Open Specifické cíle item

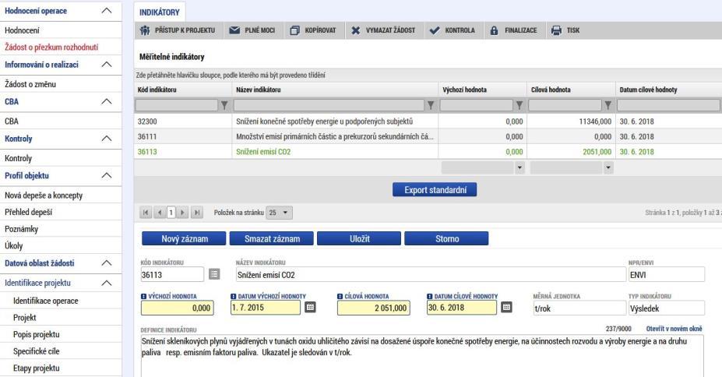37,351
